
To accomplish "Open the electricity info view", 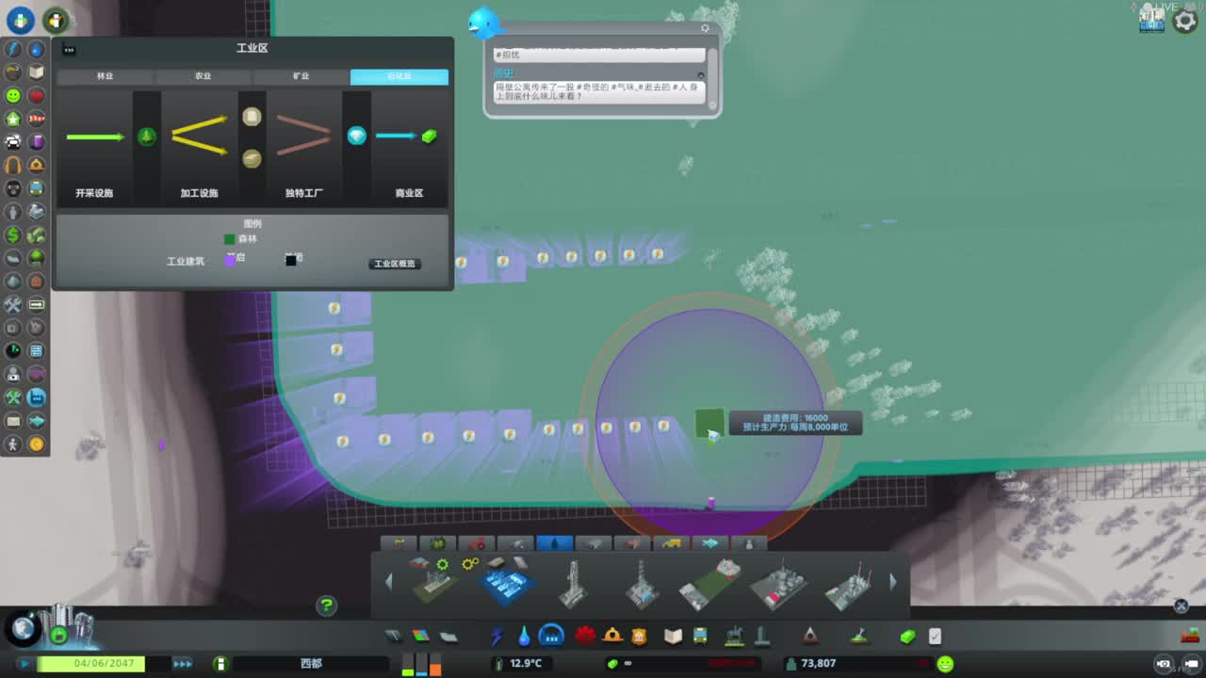I will (13, 49).
